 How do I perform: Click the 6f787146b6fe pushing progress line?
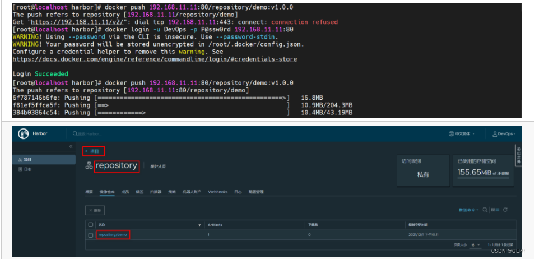[x=168, y=98]
